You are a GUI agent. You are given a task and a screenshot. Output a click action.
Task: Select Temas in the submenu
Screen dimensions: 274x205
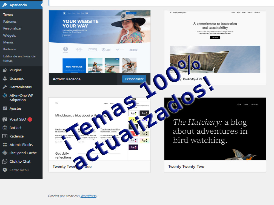click(x=8, y=15)
